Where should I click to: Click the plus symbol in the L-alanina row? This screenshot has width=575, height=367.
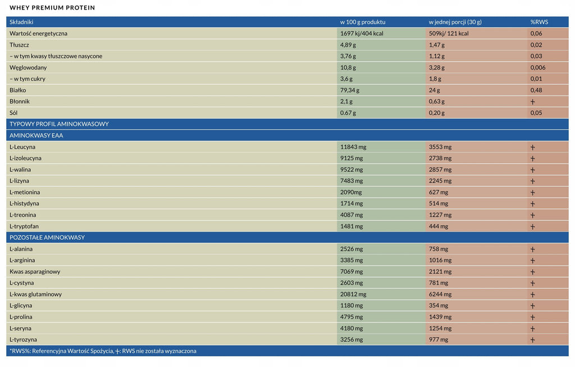532,249
